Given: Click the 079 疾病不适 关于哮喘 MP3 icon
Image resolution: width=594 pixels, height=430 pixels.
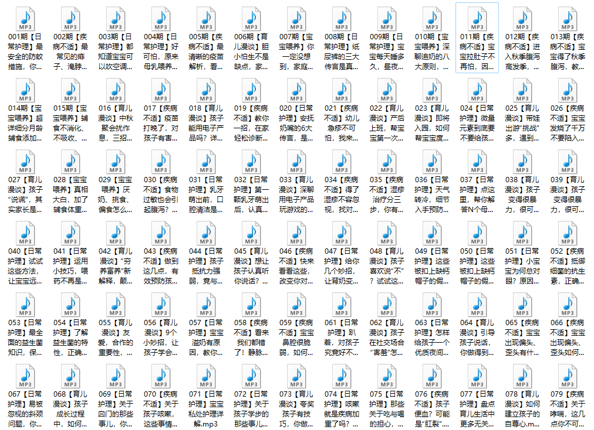Looking at the screenshot, I should [x=568, y=376].
